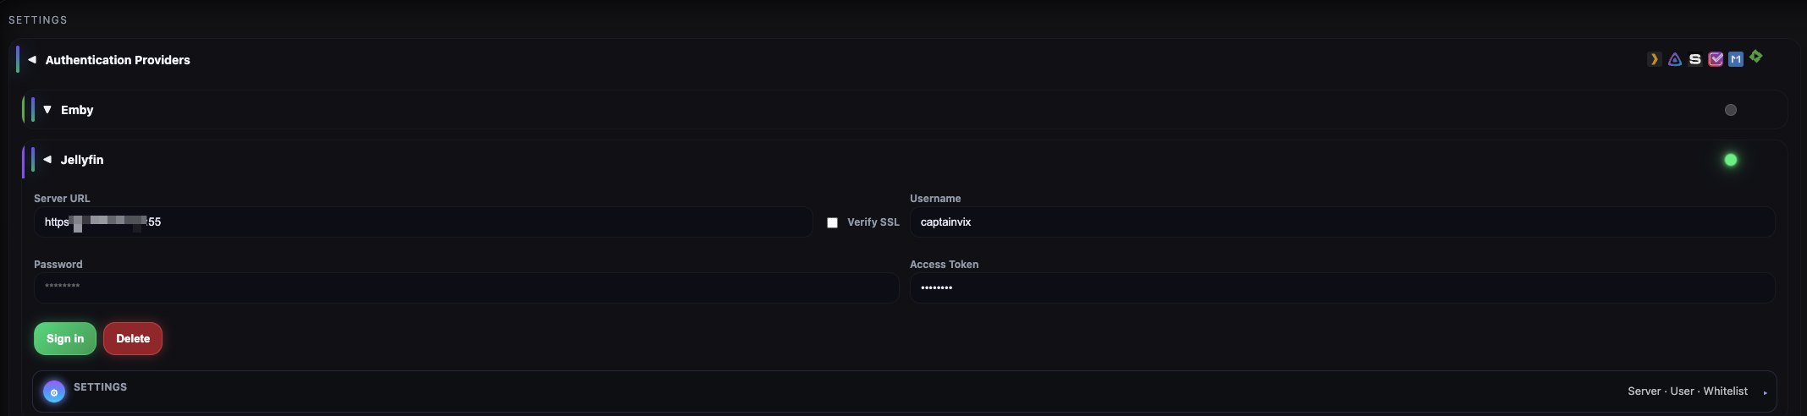Click the green Jellyfin status indicator

pyautogui.click(x=1731, y=160)
